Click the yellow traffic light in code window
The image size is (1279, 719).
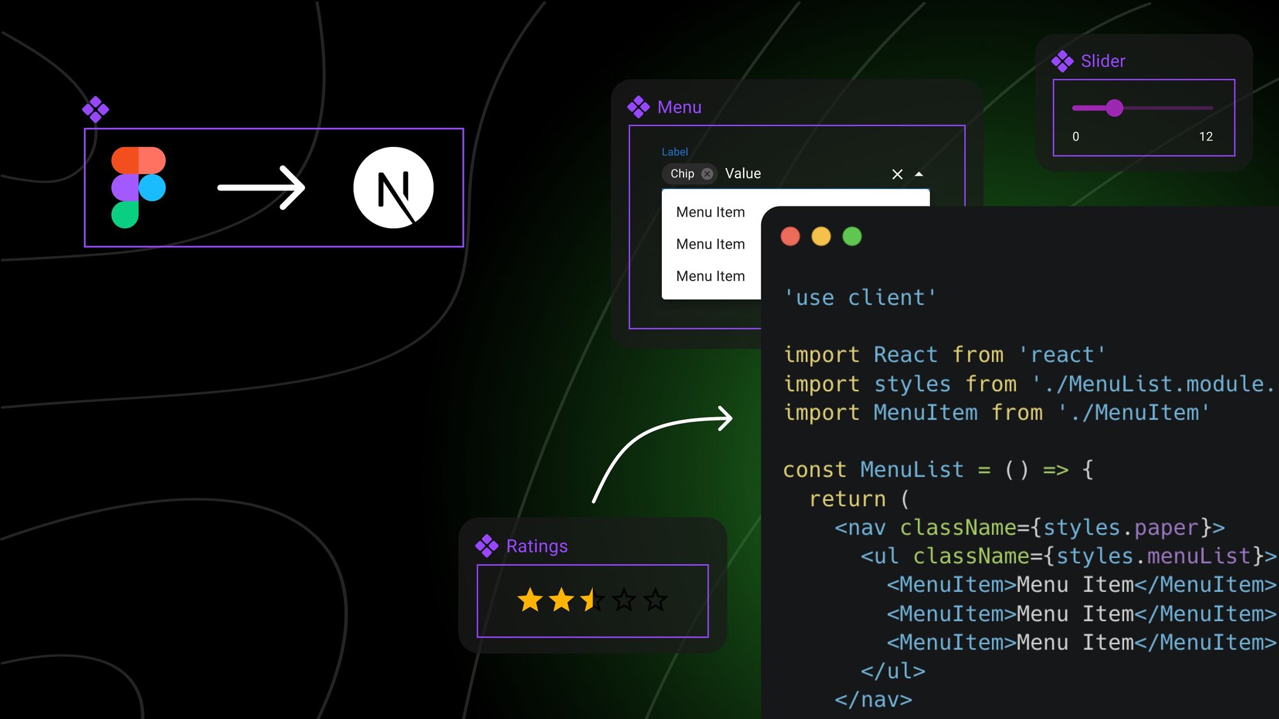coord(820,236)
